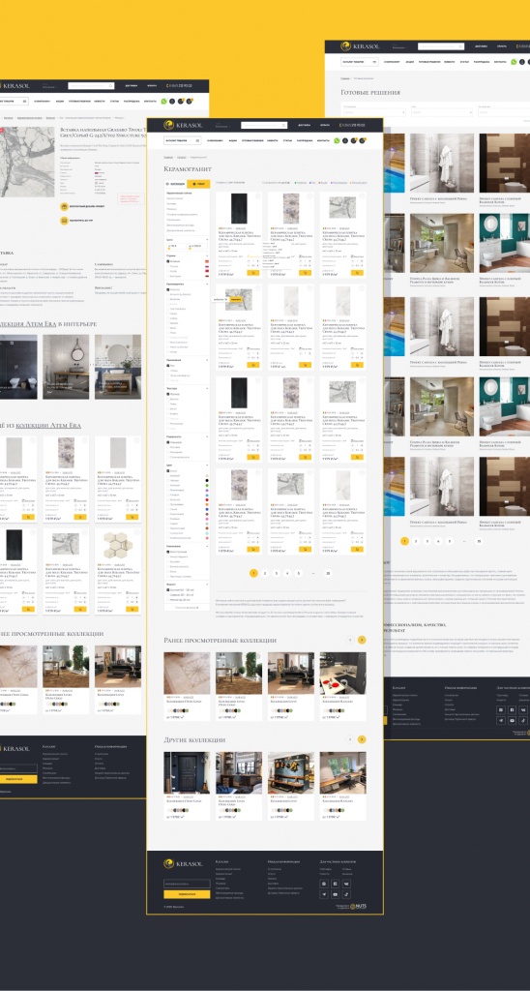Open Каталог товаров menu on right page

click(x=360, y=62)
